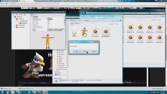Open Property Pages in BrawlBox property grid
167x94 pixels.
[36, 15]
